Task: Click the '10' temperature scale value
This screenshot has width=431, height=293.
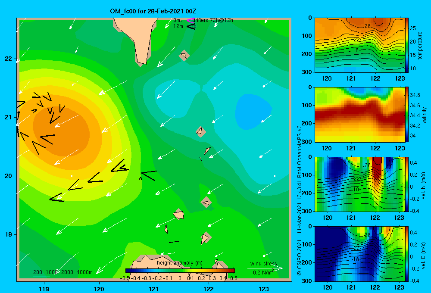Action: [412, 69]
